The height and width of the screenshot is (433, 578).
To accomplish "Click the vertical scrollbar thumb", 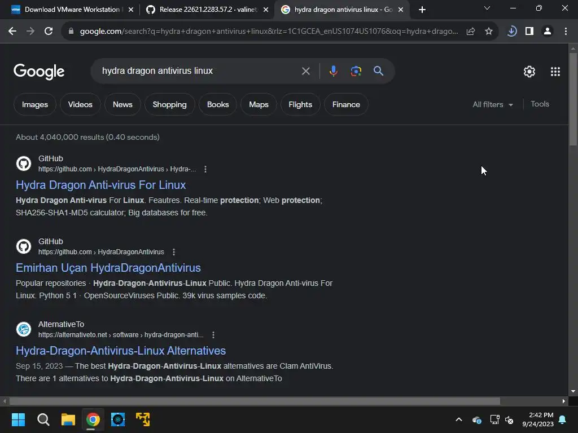I will point(573,99).
